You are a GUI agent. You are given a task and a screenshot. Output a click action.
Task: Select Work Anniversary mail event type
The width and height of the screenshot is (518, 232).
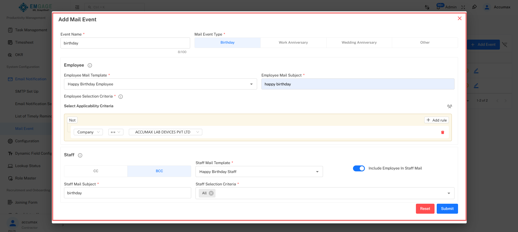click(x=293, y=43)
